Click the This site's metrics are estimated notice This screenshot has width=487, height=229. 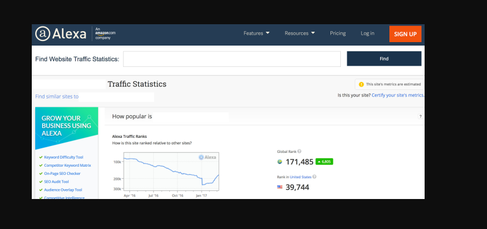pyautogui.click(x=390, y=84)
